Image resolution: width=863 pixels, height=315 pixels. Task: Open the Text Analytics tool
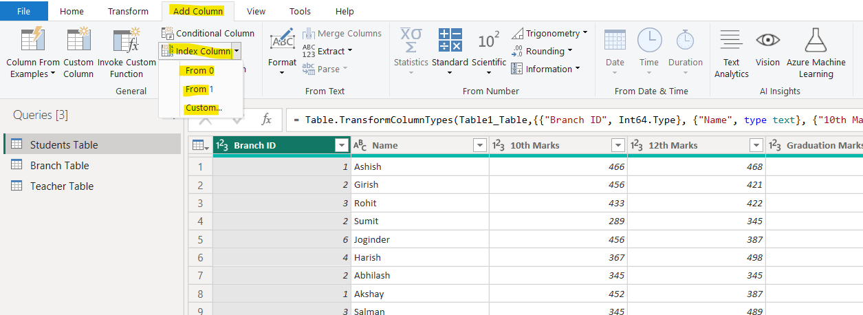(731, 40)
